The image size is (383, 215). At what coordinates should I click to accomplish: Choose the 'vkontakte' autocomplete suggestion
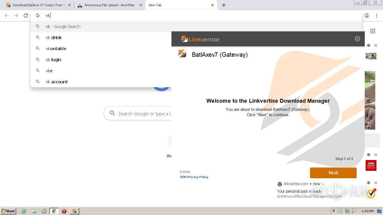(101, 49)
